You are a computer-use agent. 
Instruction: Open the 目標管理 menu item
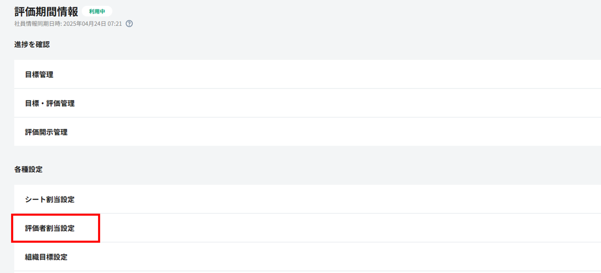[39, 75]
